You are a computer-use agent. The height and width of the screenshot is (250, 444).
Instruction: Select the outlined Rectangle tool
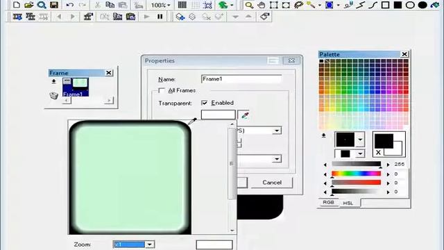(x=385, y=5)
